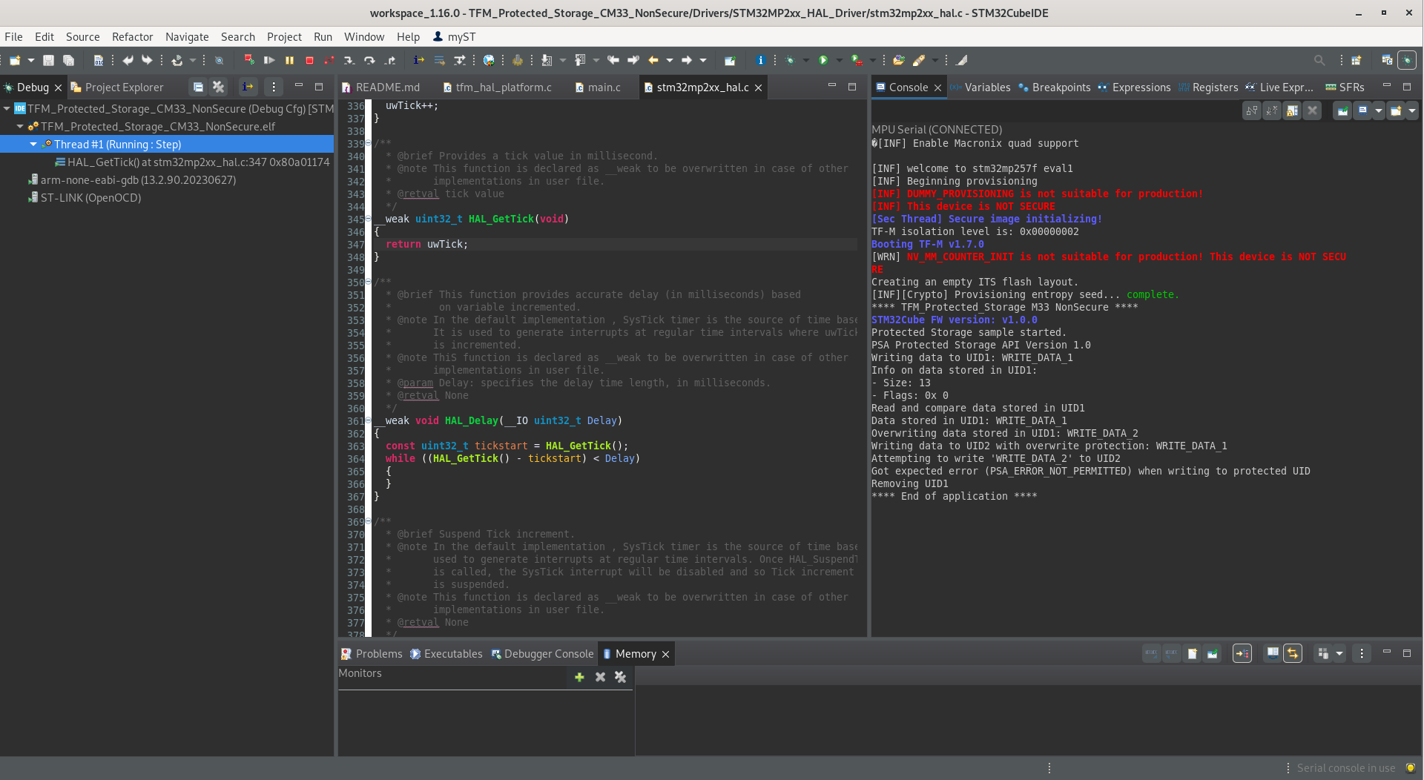Switch to the Breakpoints view tab
1424x780 pixels.
(1055, 87)
